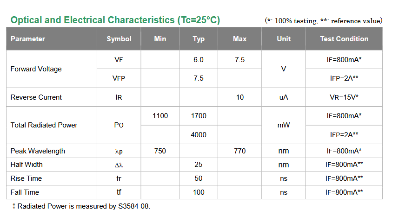Select the Unit column header
The width and height of the screenshot is (405, 216).
[284, 39]
